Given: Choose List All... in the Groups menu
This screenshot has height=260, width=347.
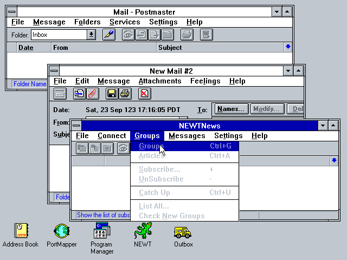Looking at the screenshot, I should coord(184,206).
